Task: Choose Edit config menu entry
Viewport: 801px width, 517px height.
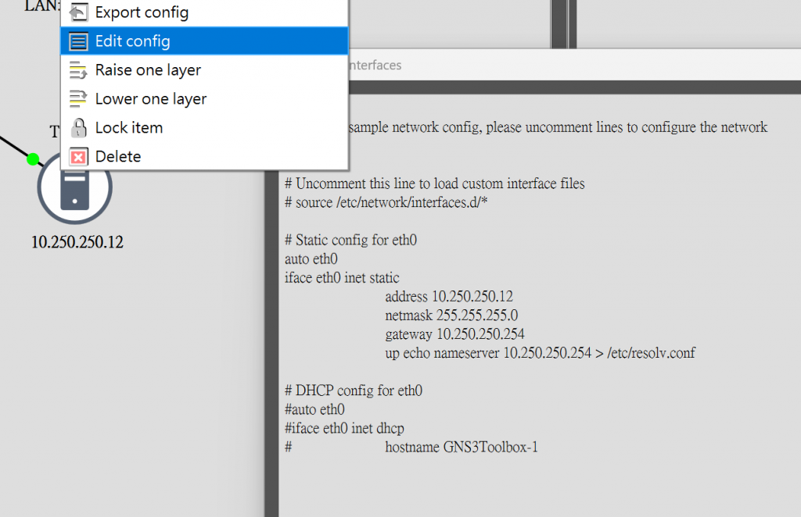Action: pyautogui.click(x=204, y=41)
